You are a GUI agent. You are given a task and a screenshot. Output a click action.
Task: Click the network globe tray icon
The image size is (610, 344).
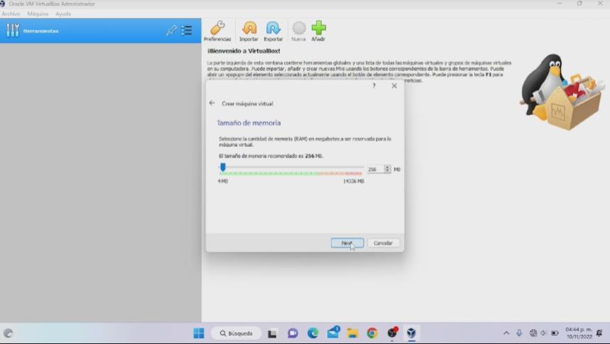(533, 333)
